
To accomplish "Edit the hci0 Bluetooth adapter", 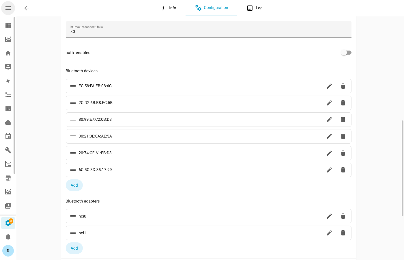I will click(x=329, y=216).
